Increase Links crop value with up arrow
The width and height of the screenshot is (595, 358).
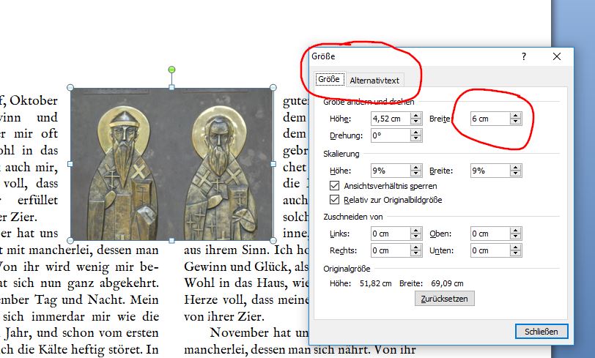[416, 231]
